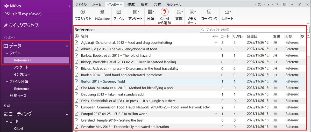
Task: Collapse the コード tree node
Action: pyautogui.click(x=7, y=121)
